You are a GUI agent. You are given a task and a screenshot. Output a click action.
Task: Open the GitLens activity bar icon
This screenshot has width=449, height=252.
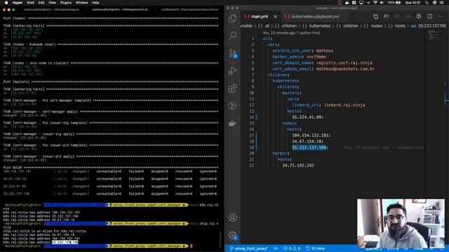pos(232,106)
